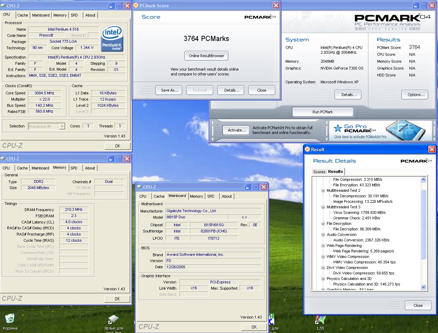Click the Intel Pentium 4 logo in CPU-Z
This screenshot has height=333, width=438.
click(112, 38)
